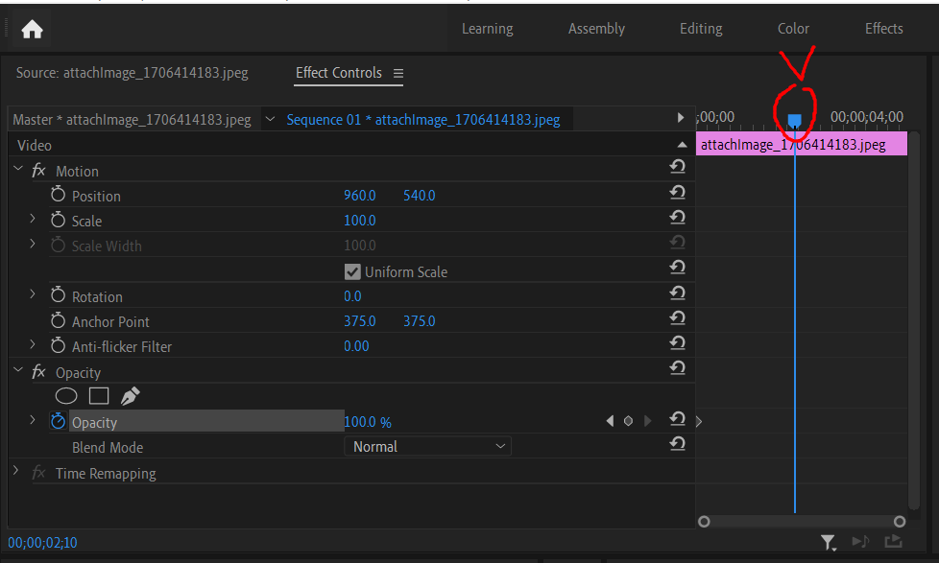Screen dimensions: 939x563
Task: Toggle the fx switch for Motion
Action: pos(38,171)
